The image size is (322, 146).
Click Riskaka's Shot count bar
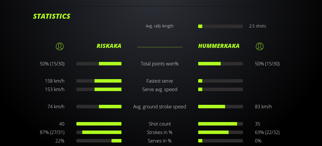click(x=99, y=124)
